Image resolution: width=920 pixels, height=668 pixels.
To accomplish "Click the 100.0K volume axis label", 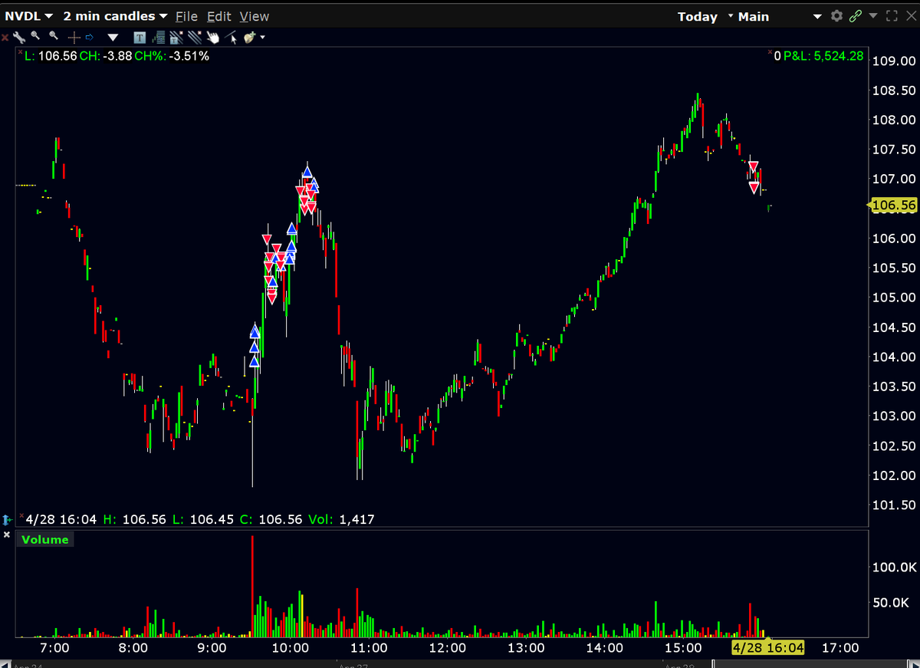I will click(894, 567).
